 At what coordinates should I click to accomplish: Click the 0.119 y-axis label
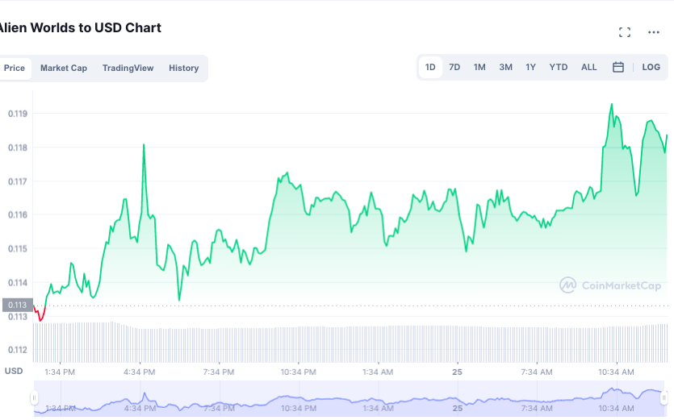point(18,114)
